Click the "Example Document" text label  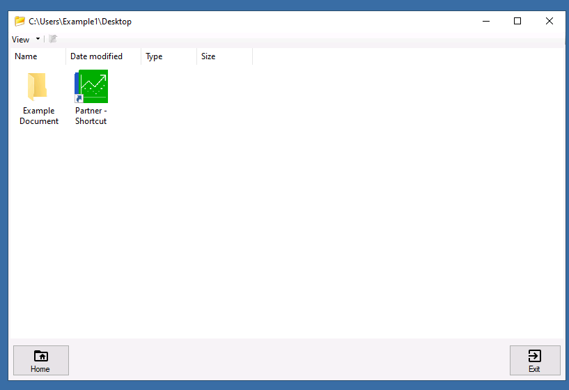(39, 116)
